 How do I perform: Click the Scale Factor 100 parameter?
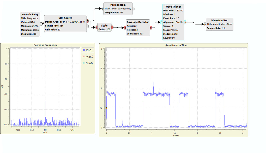104,29
